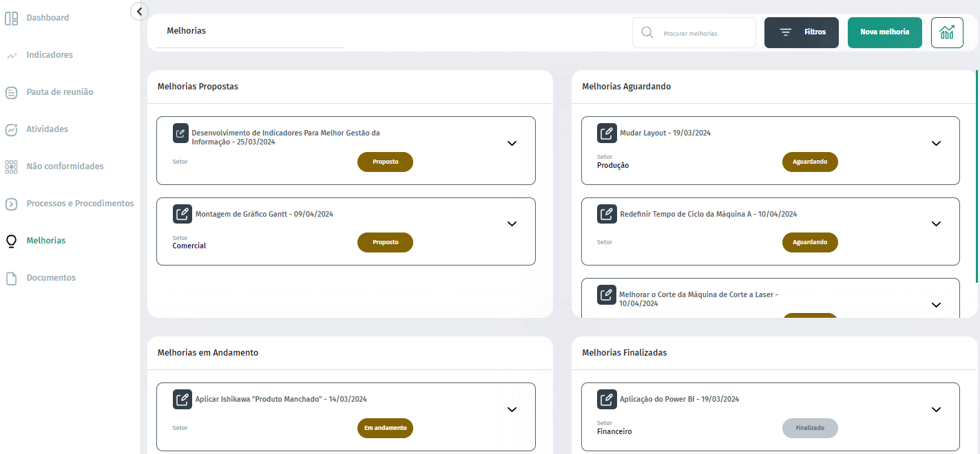This screenshot has width=980, height=454.
Task: Click the Produção sector value
Action: (x=613, y=165)
